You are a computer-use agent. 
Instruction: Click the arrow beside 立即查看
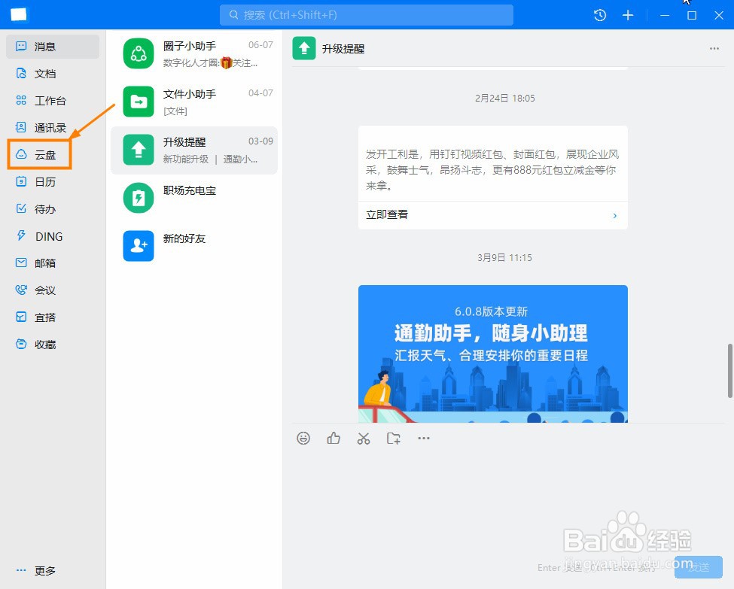[614, 215]
